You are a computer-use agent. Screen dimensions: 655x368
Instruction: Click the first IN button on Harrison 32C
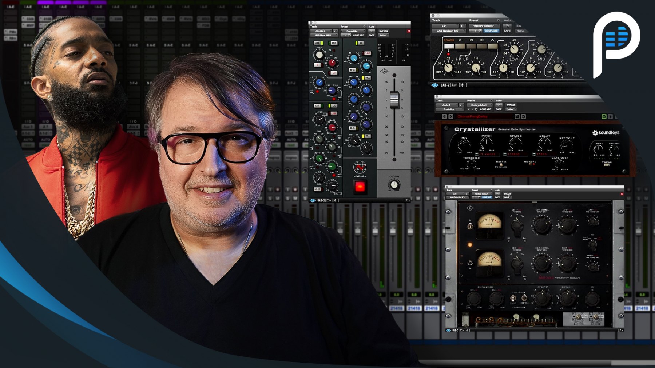pos(471,46)
